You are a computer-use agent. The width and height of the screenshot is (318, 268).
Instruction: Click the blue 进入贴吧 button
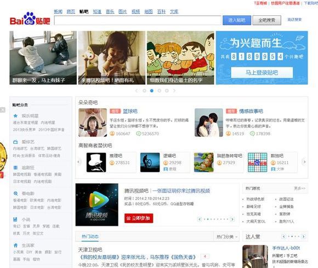[x=237, y=20]
